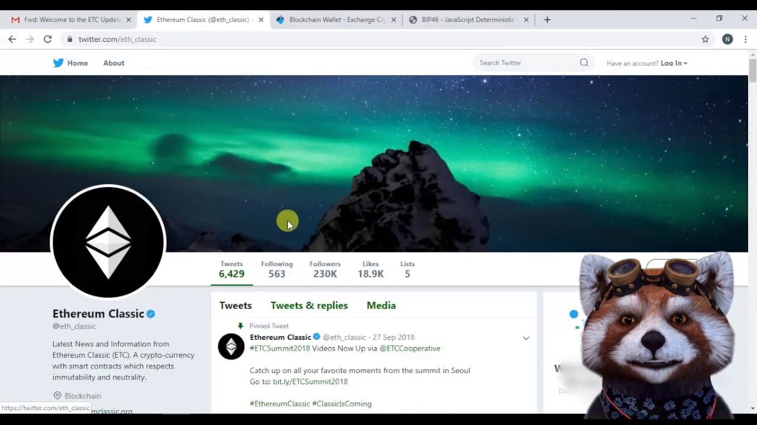This screenshot has height=425, width=757.
Task: Click the Blockchain location pin icon
Action: [x=57, y=395]
